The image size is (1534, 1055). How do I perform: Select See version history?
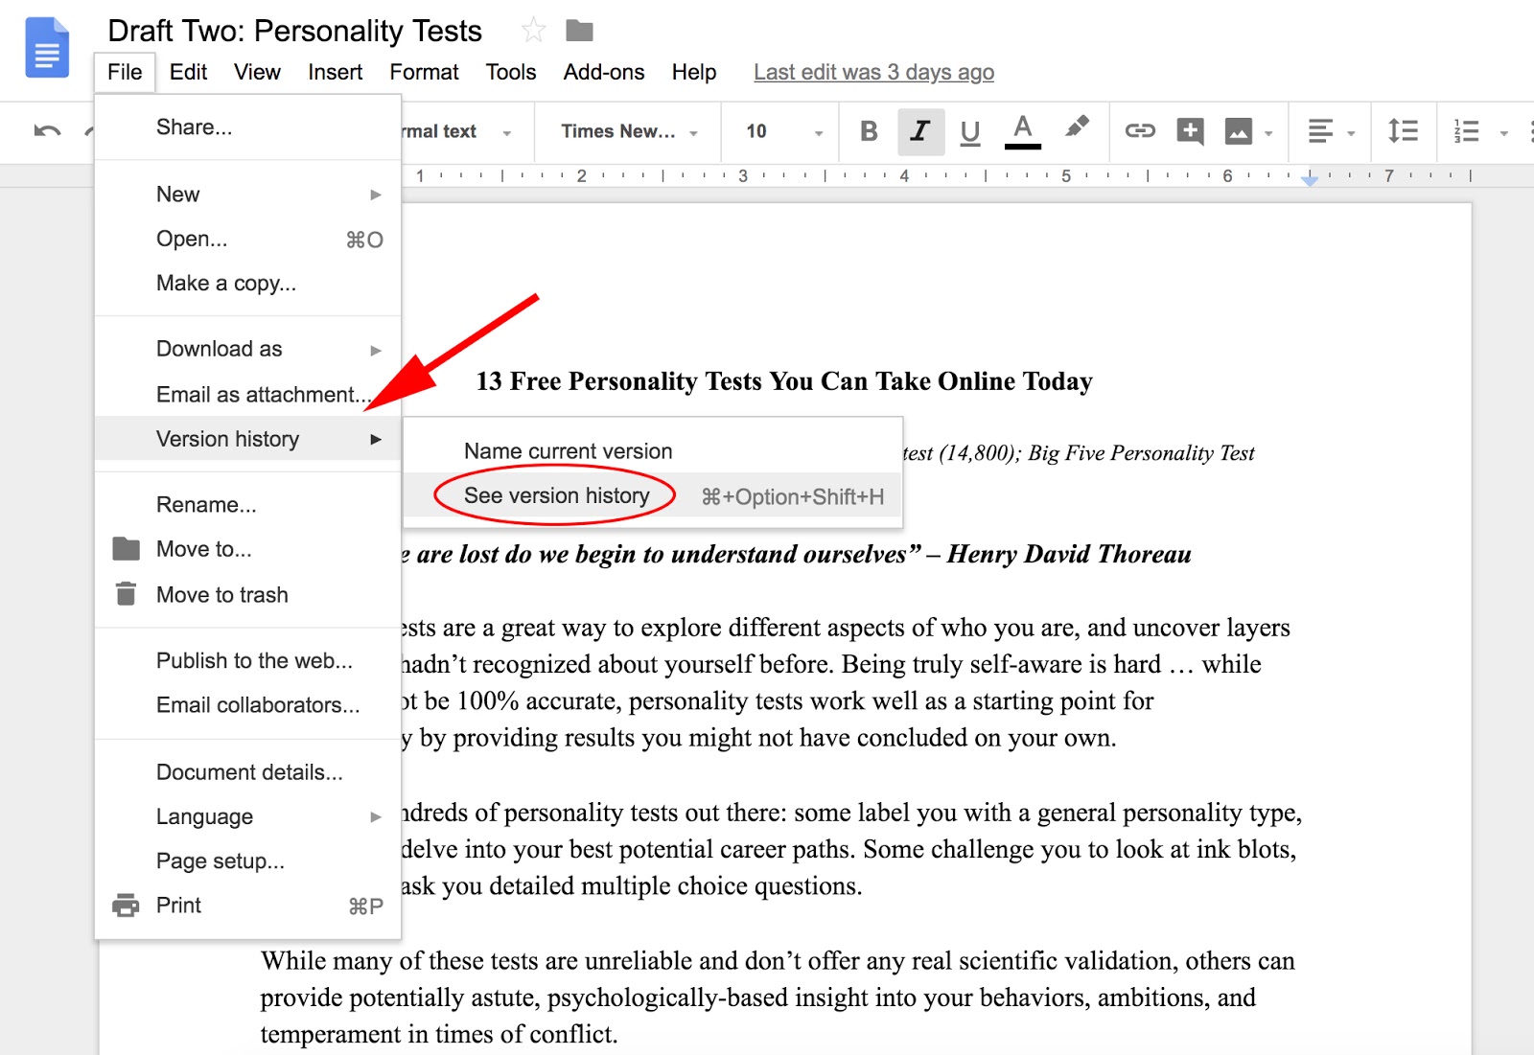pyautogui.click(x=556, y=495)
